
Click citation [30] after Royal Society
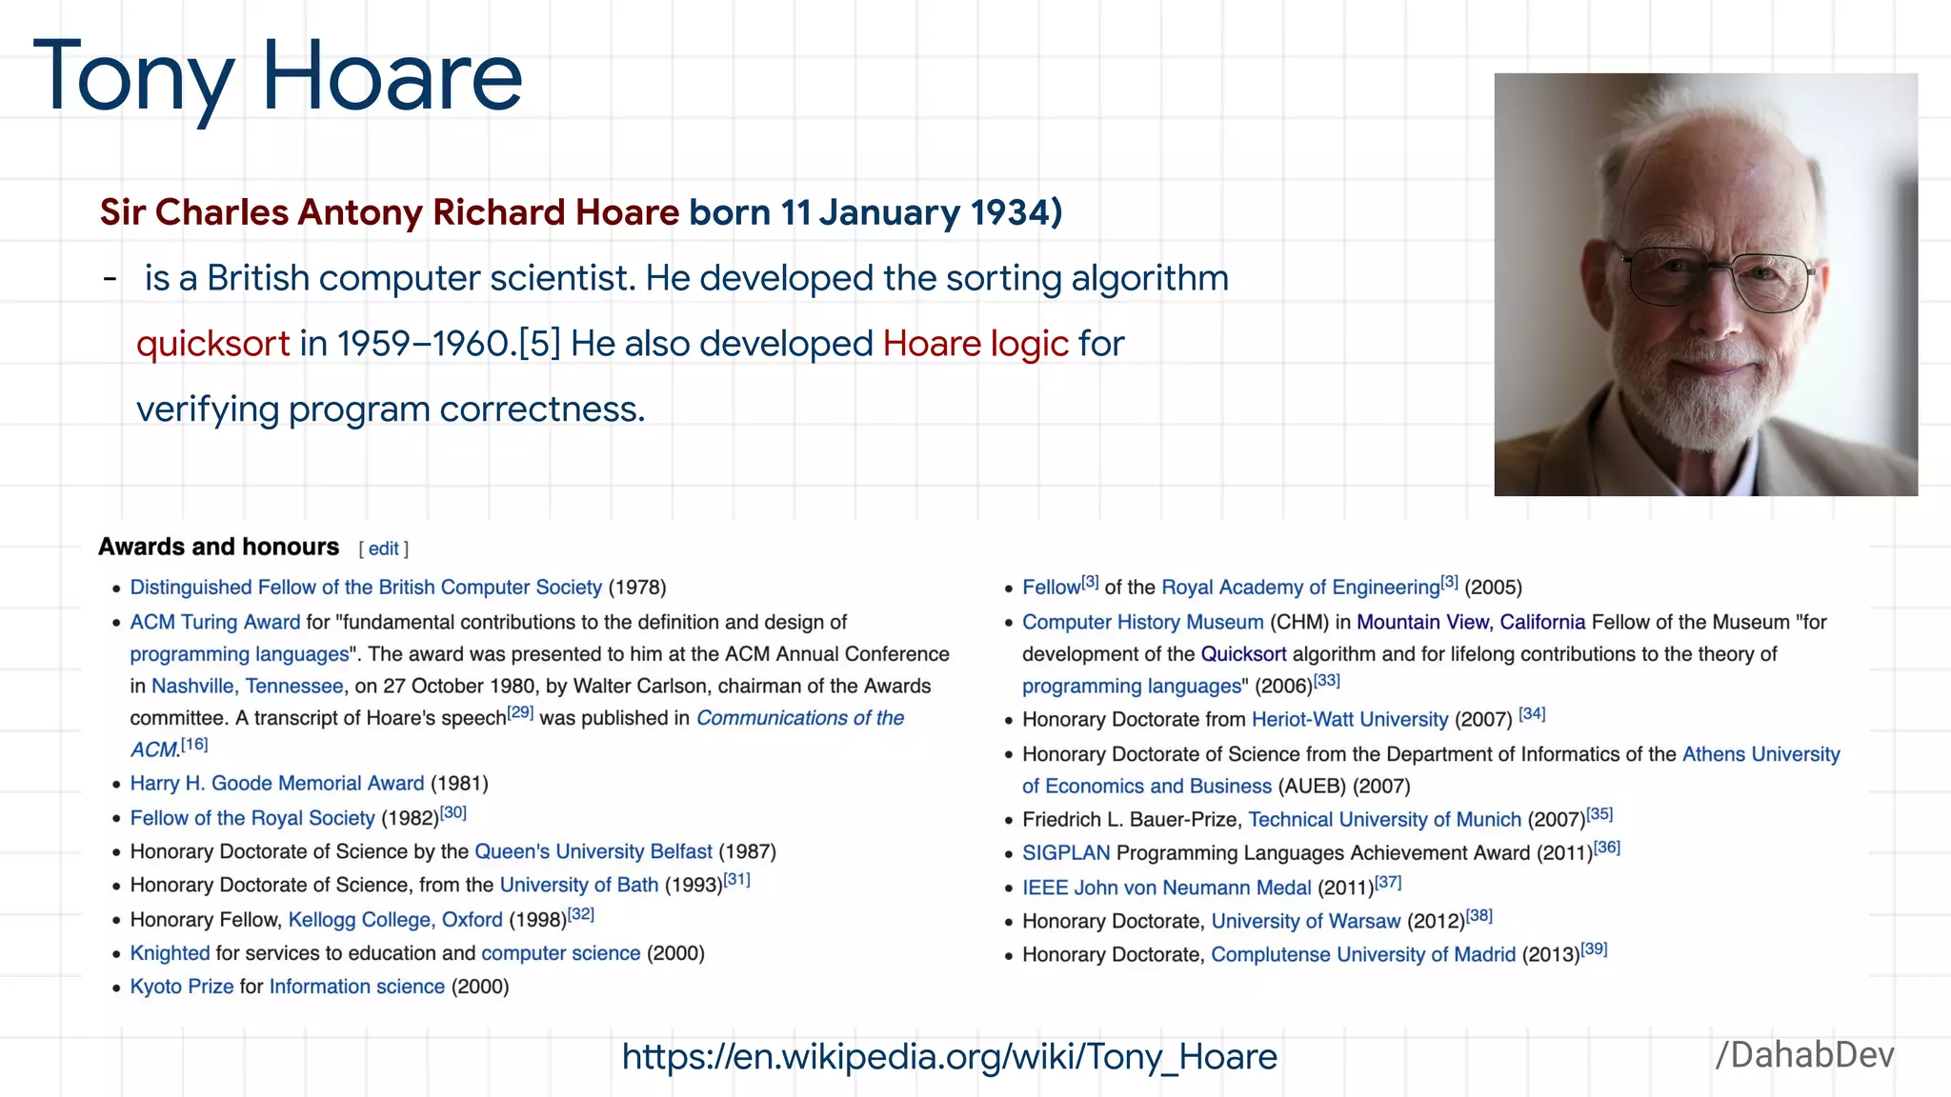(453, 812)
